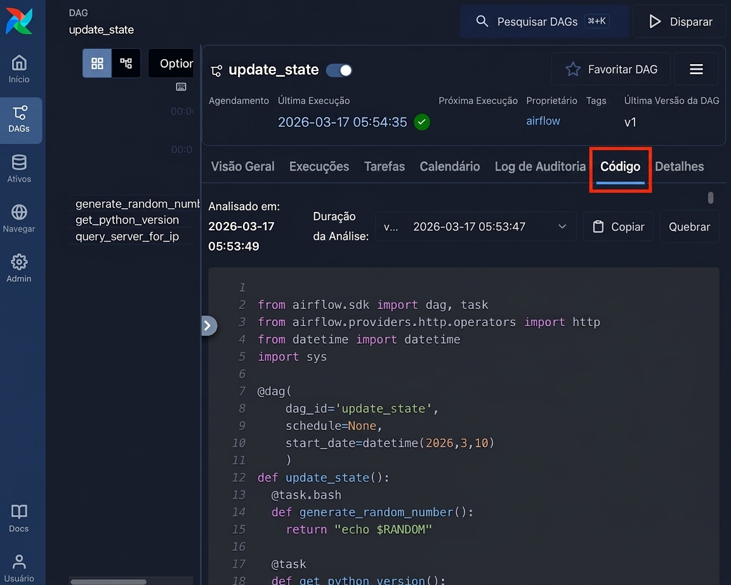This screenshot has width=731, height=585.
Task: Click the v1 DAG version text
Action: 630,122
